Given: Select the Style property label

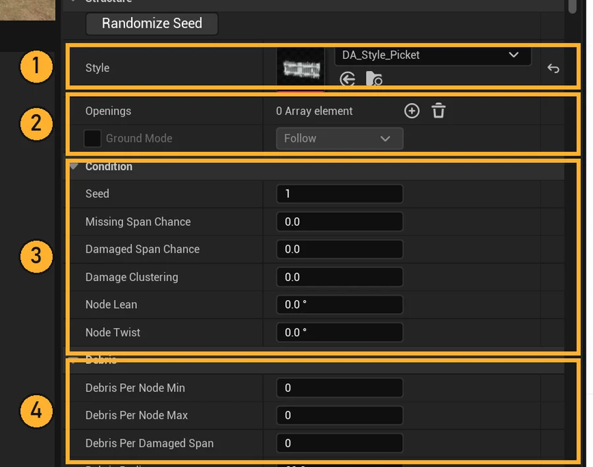Looking at the screenshot, I should [x=98, y=68].
